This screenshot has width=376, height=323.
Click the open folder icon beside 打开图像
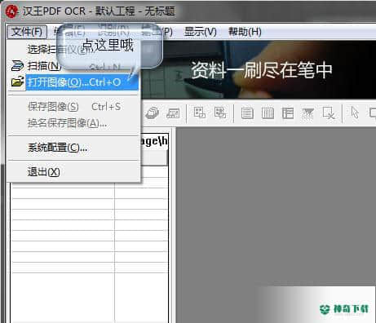(x=17, y=82)
